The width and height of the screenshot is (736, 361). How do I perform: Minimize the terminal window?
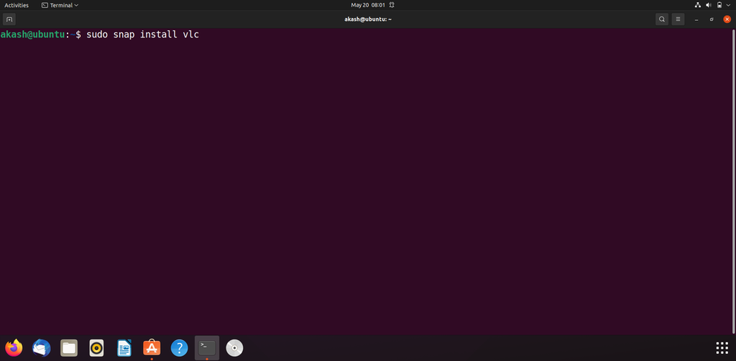click(696, 19)
